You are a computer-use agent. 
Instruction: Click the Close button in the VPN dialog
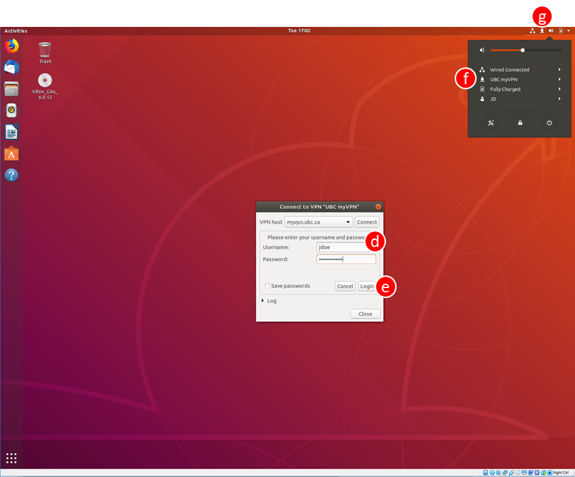(365, 314)
